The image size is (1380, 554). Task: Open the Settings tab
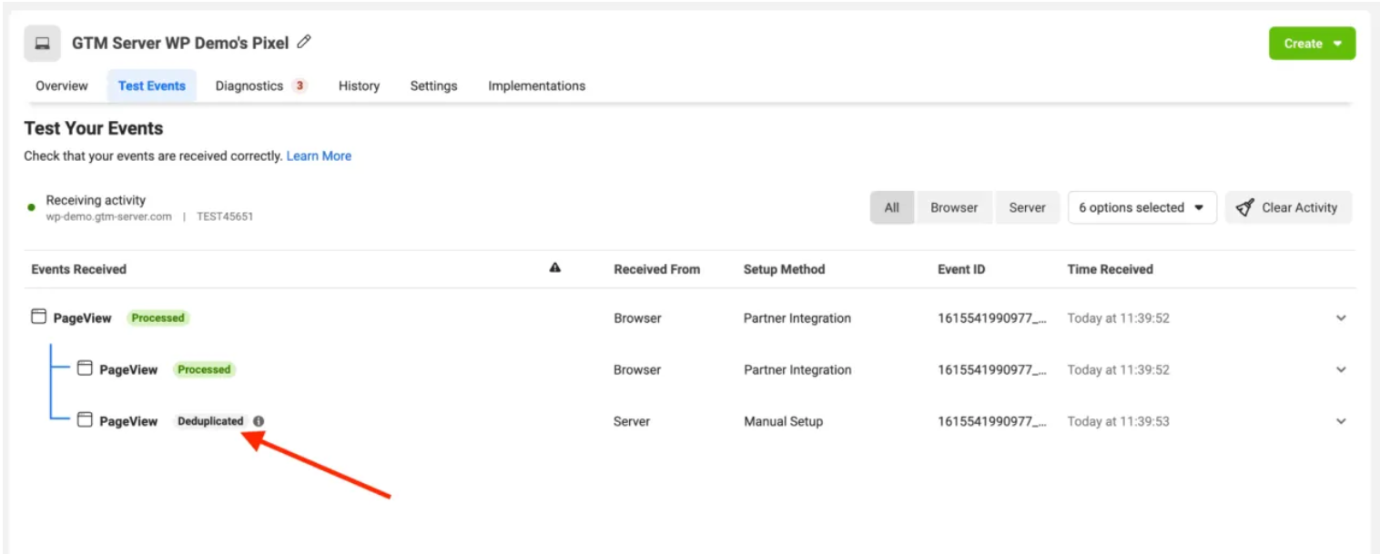tap(433, 86)
